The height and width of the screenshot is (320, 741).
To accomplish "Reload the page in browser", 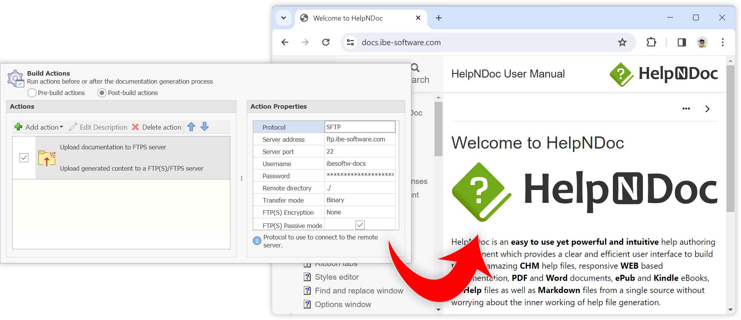I will point(326,42).
